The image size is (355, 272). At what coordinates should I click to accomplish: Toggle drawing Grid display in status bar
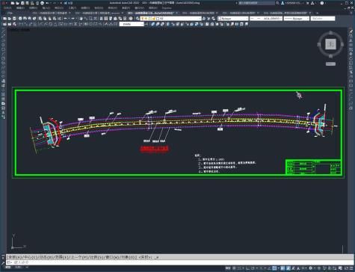point(233,268)
